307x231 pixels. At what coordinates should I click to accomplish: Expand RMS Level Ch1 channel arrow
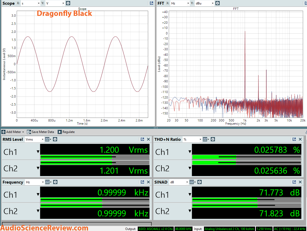point(38,152)
